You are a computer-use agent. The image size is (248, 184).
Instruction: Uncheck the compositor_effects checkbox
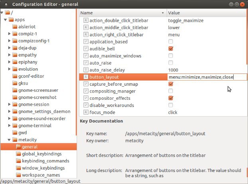pyautogui.click(x=171, y=98)
